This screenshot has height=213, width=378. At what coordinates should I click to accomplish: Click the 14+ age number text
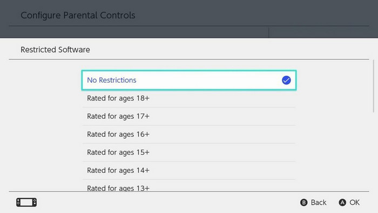[x=143, y=170]
